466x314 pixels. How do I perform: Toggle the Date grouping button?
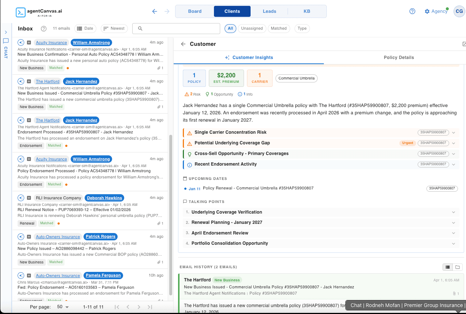pyautogui.click(x=85, y=28)
